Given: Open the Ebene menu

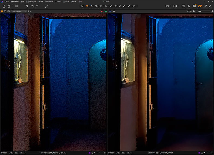Looking at the screenshot, I should [x=41, y=2].
